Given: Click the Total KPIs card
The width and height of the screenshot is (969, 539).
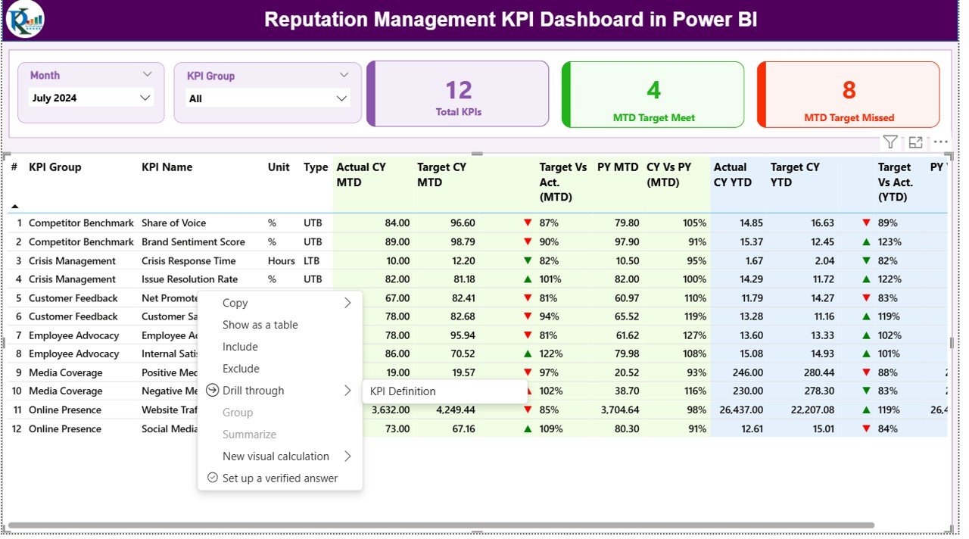Looking at the screenshot, I should click(458, 94).
